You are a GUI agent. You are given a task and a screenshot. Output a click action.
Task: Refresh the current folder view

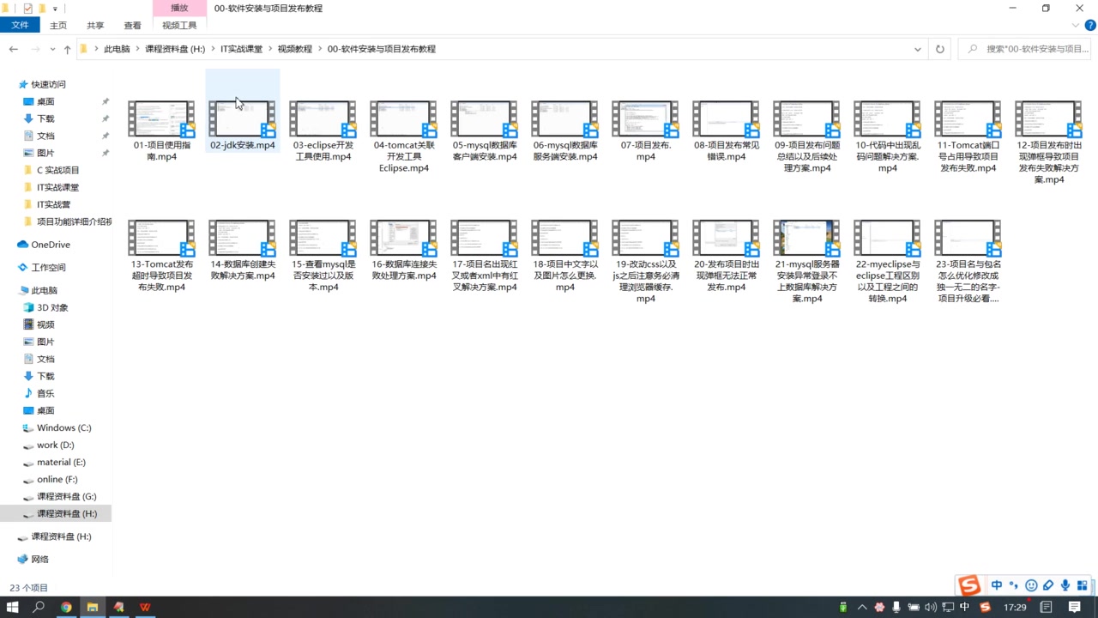940,49
